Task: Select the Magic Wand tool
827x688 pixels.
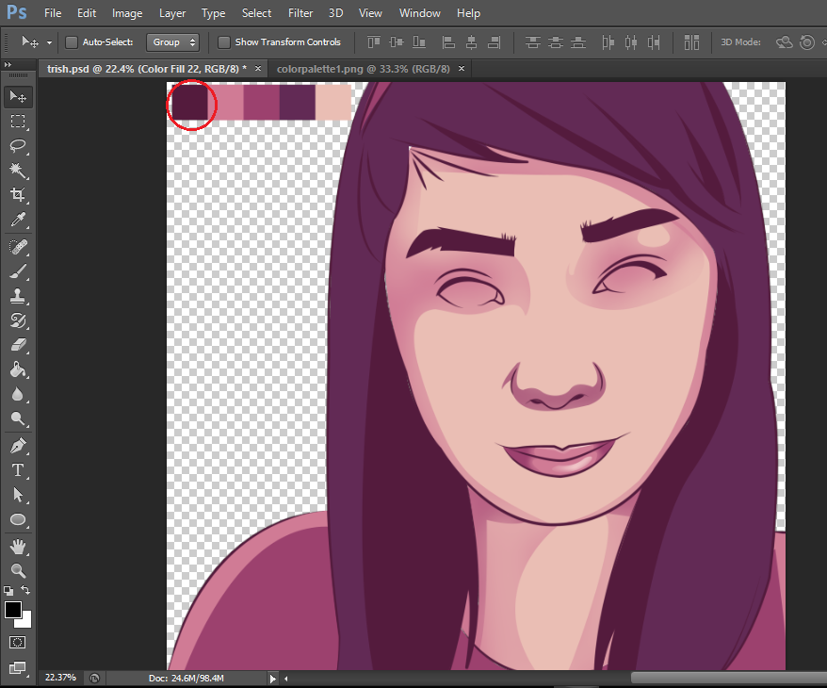Action: [x=18, y=171]
